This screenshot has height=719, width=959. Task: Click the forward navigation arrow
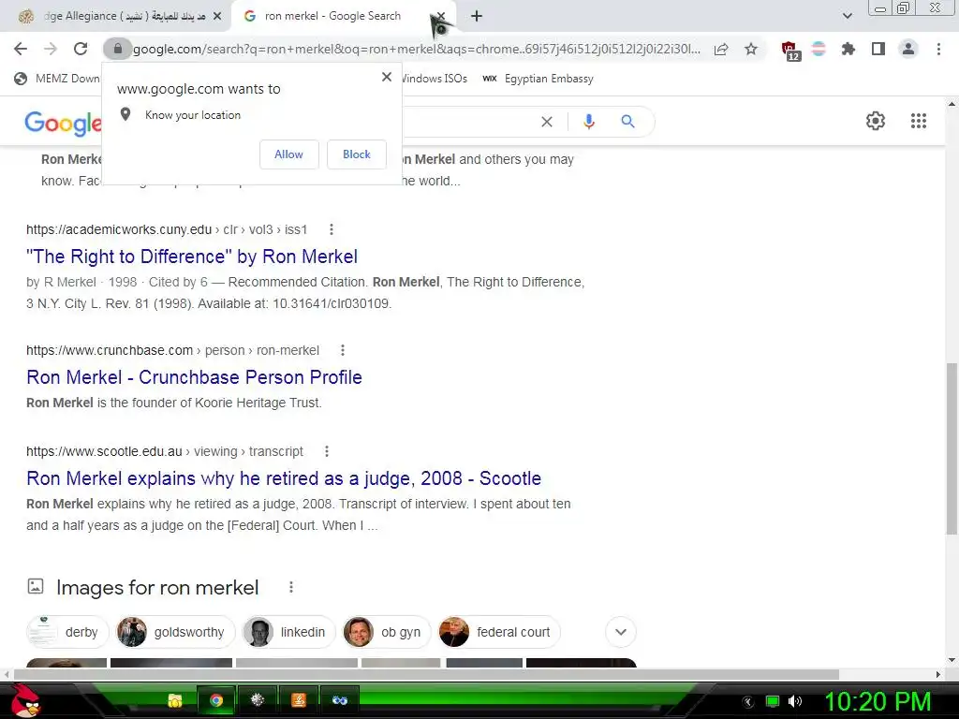tap(51, 49)
